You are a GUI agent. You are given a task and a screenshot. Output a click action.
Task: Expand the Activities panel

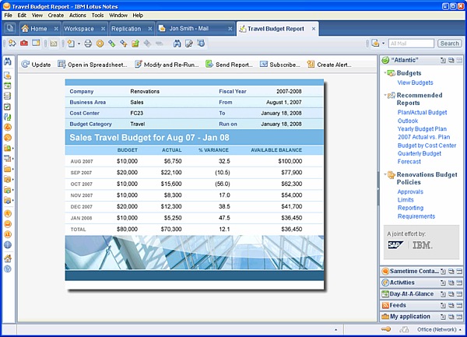coord(459,283)
